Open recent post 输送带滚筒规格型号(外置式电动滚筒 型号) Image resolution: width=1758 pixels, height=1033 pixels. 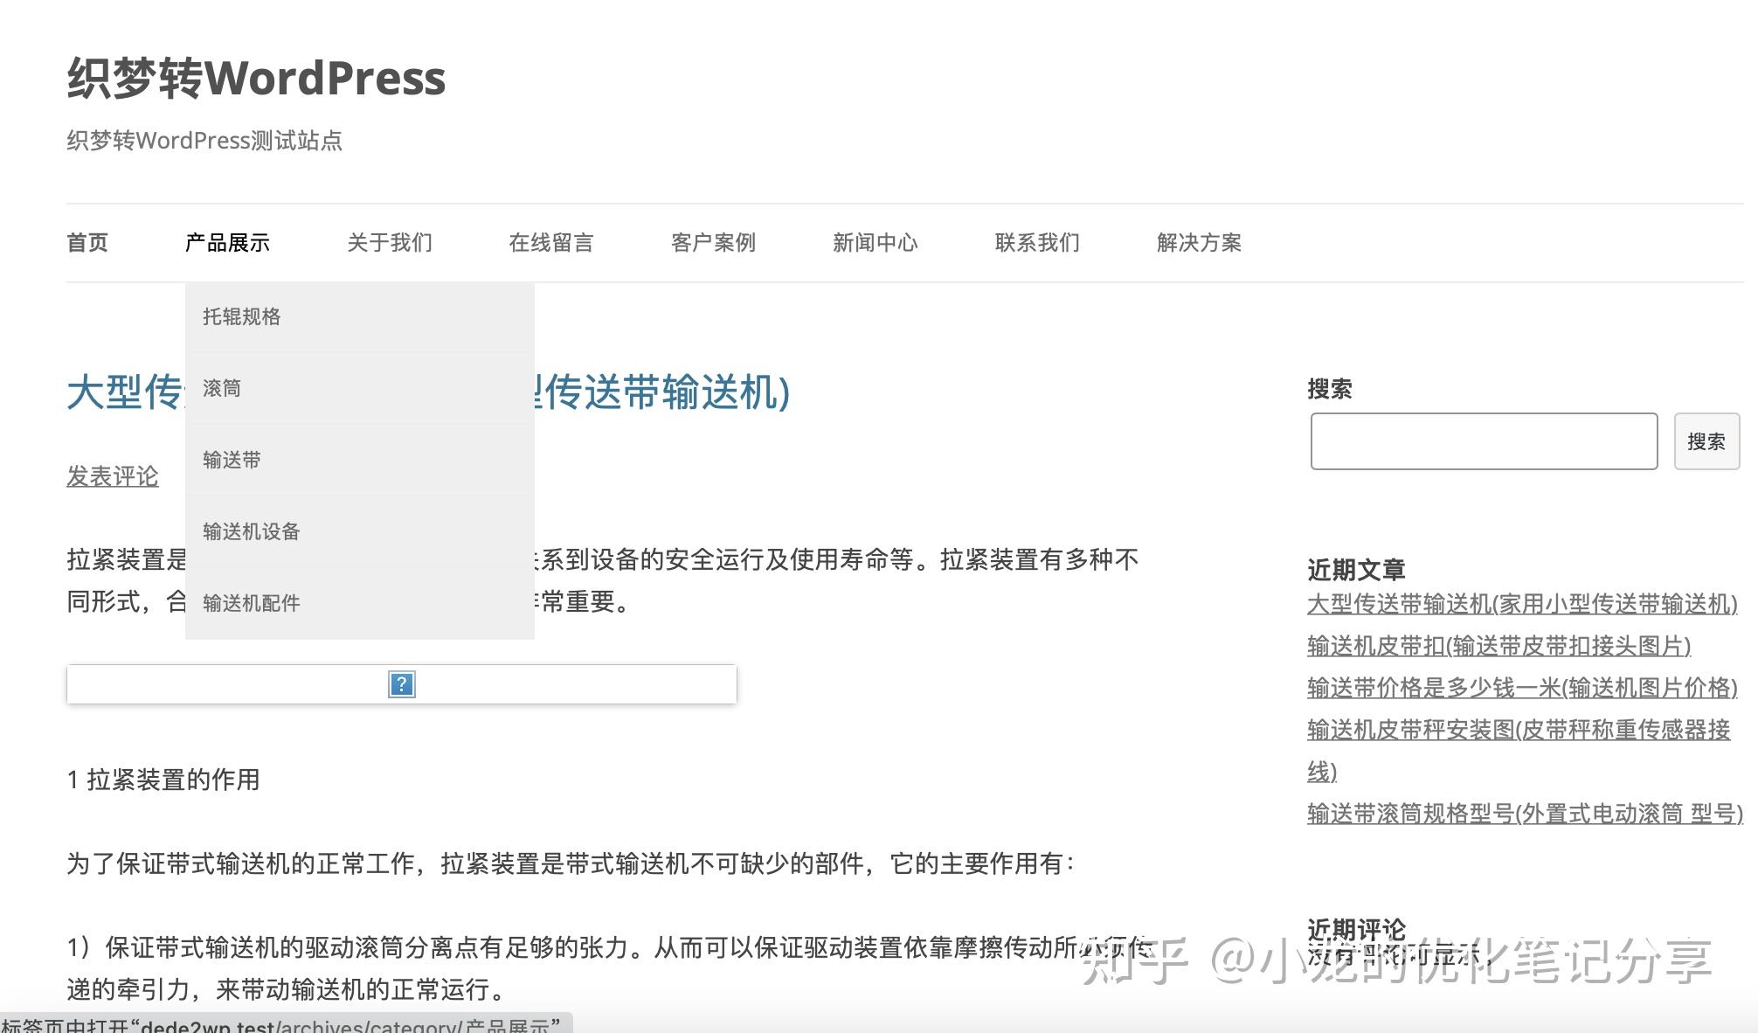[1525, 814]
